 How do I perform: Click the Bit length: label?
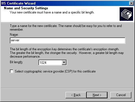pyautogui.click(x=16, y=62)
